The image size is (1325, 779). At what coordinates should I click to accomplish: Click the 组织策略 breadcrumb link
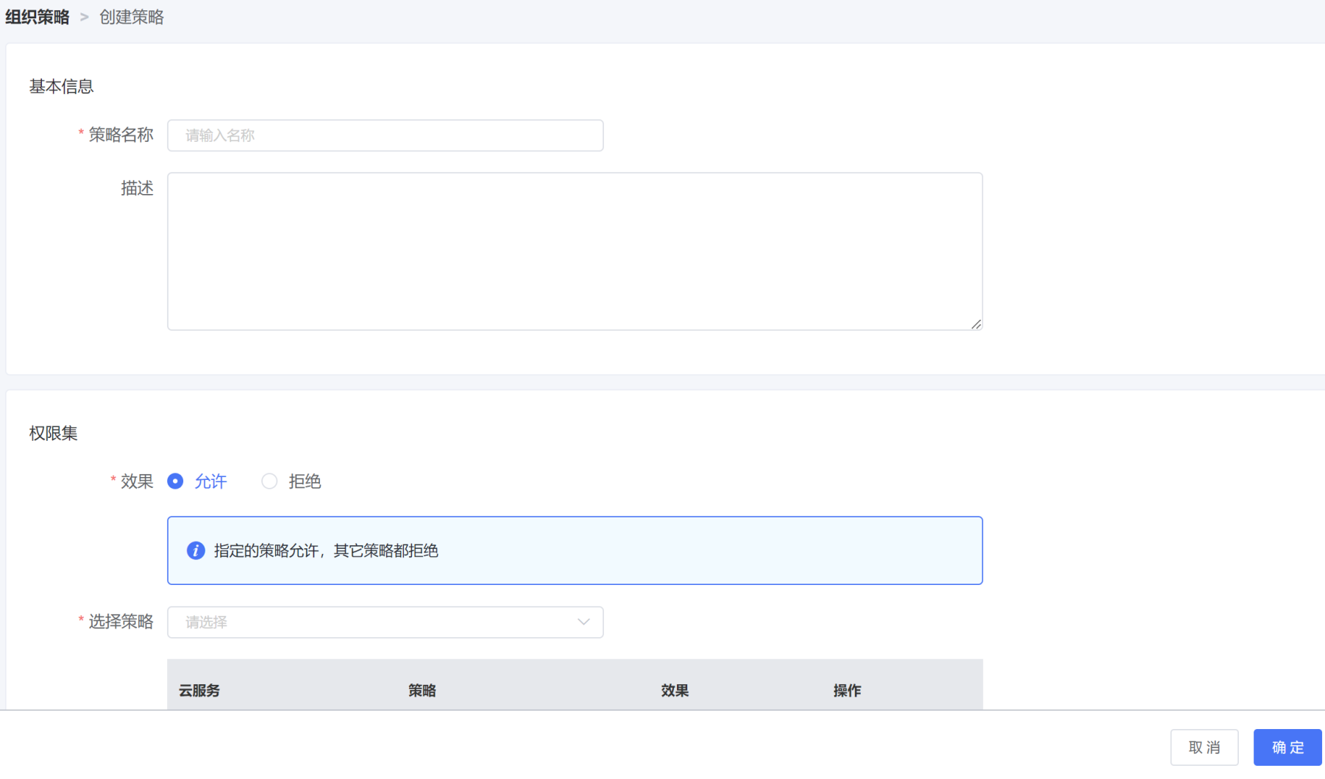click(x=38, y=17)
